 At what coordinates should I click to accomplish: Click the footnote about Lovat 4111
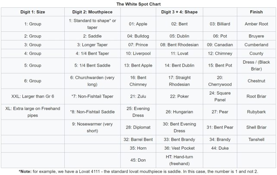click(x=138, y=171)
